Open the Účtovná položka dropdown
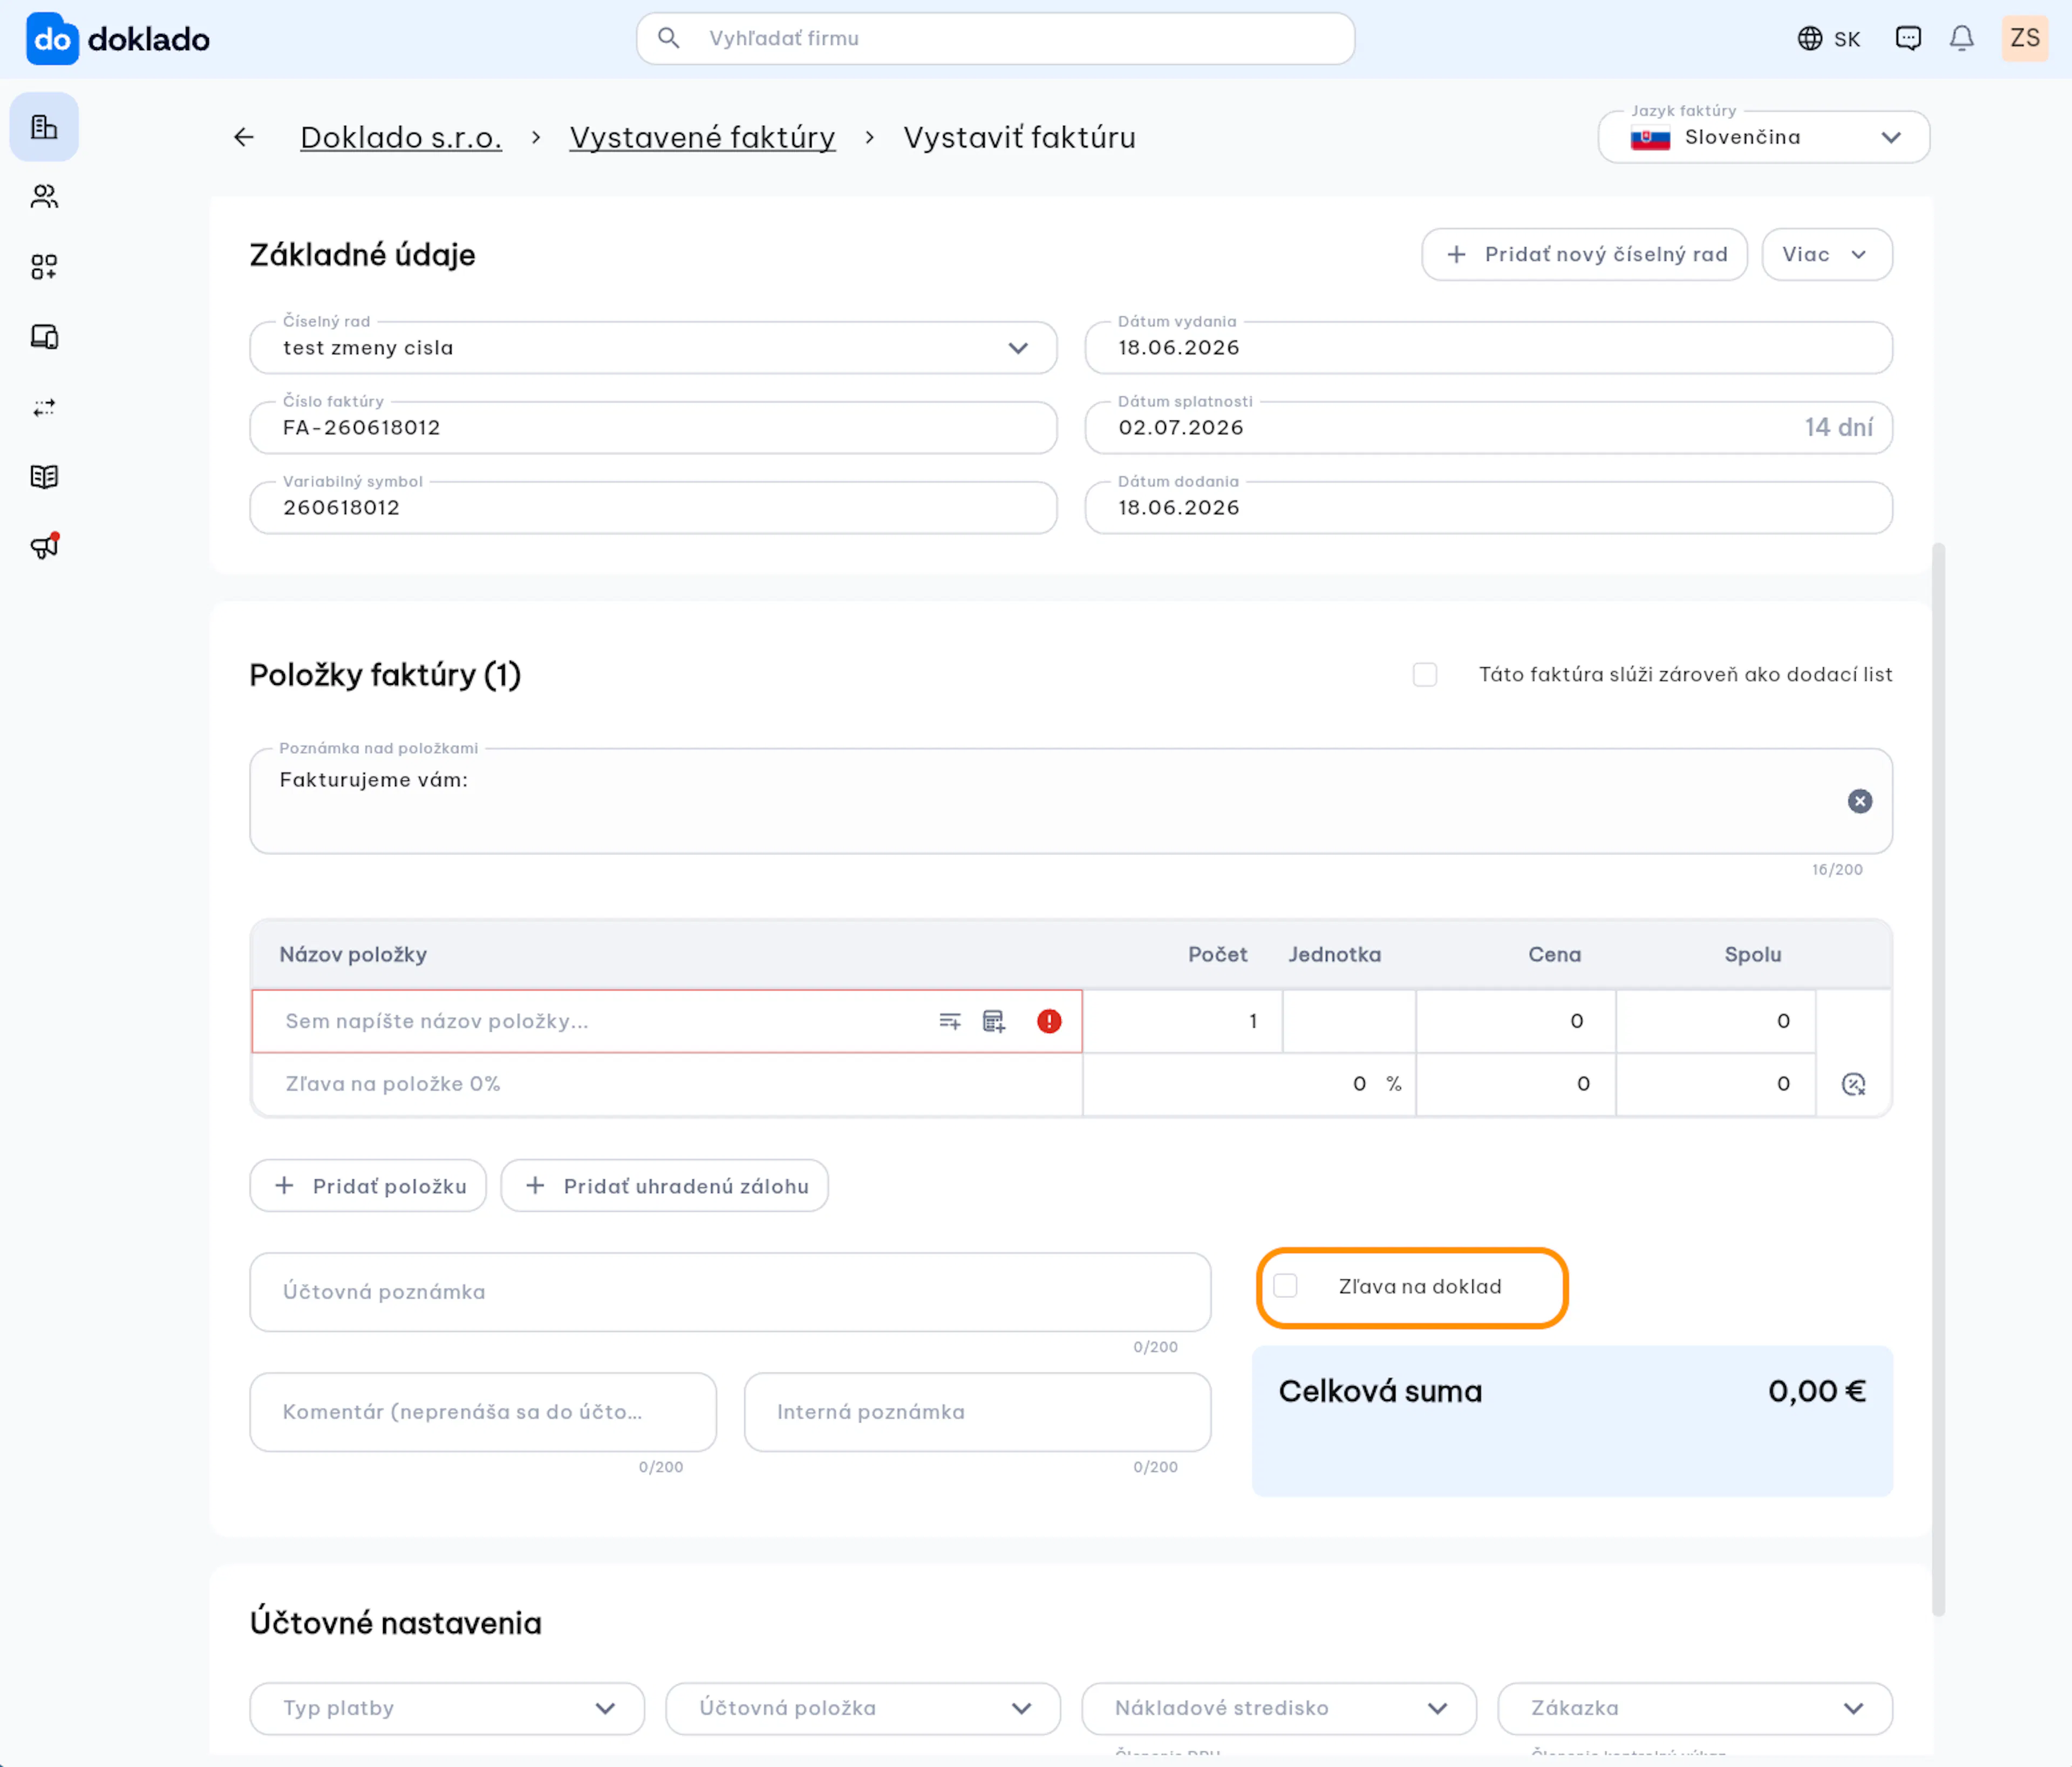 (x=863, y=1708)
